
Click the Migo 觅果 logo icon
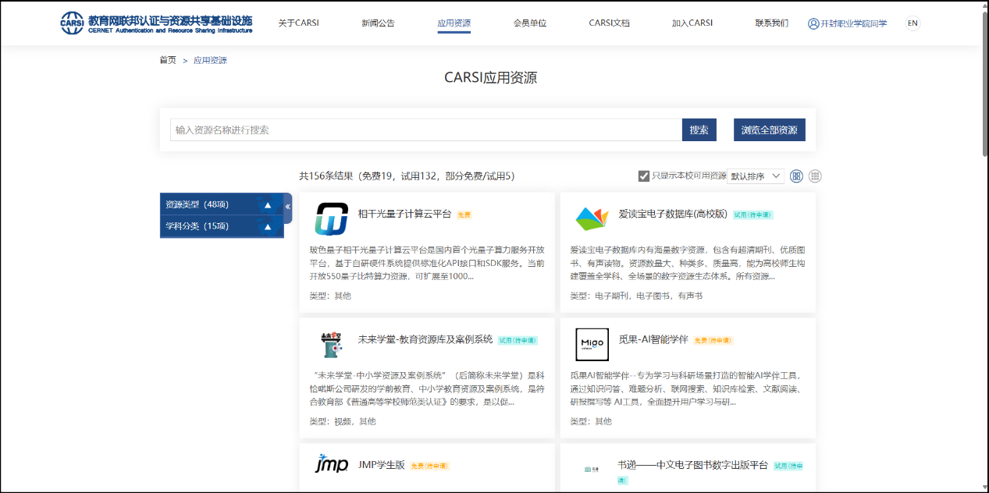(592, 345)
